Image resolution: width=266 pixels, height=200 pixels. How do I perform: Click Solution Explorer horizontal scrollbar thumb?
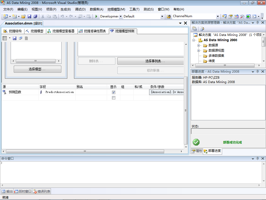225,65
